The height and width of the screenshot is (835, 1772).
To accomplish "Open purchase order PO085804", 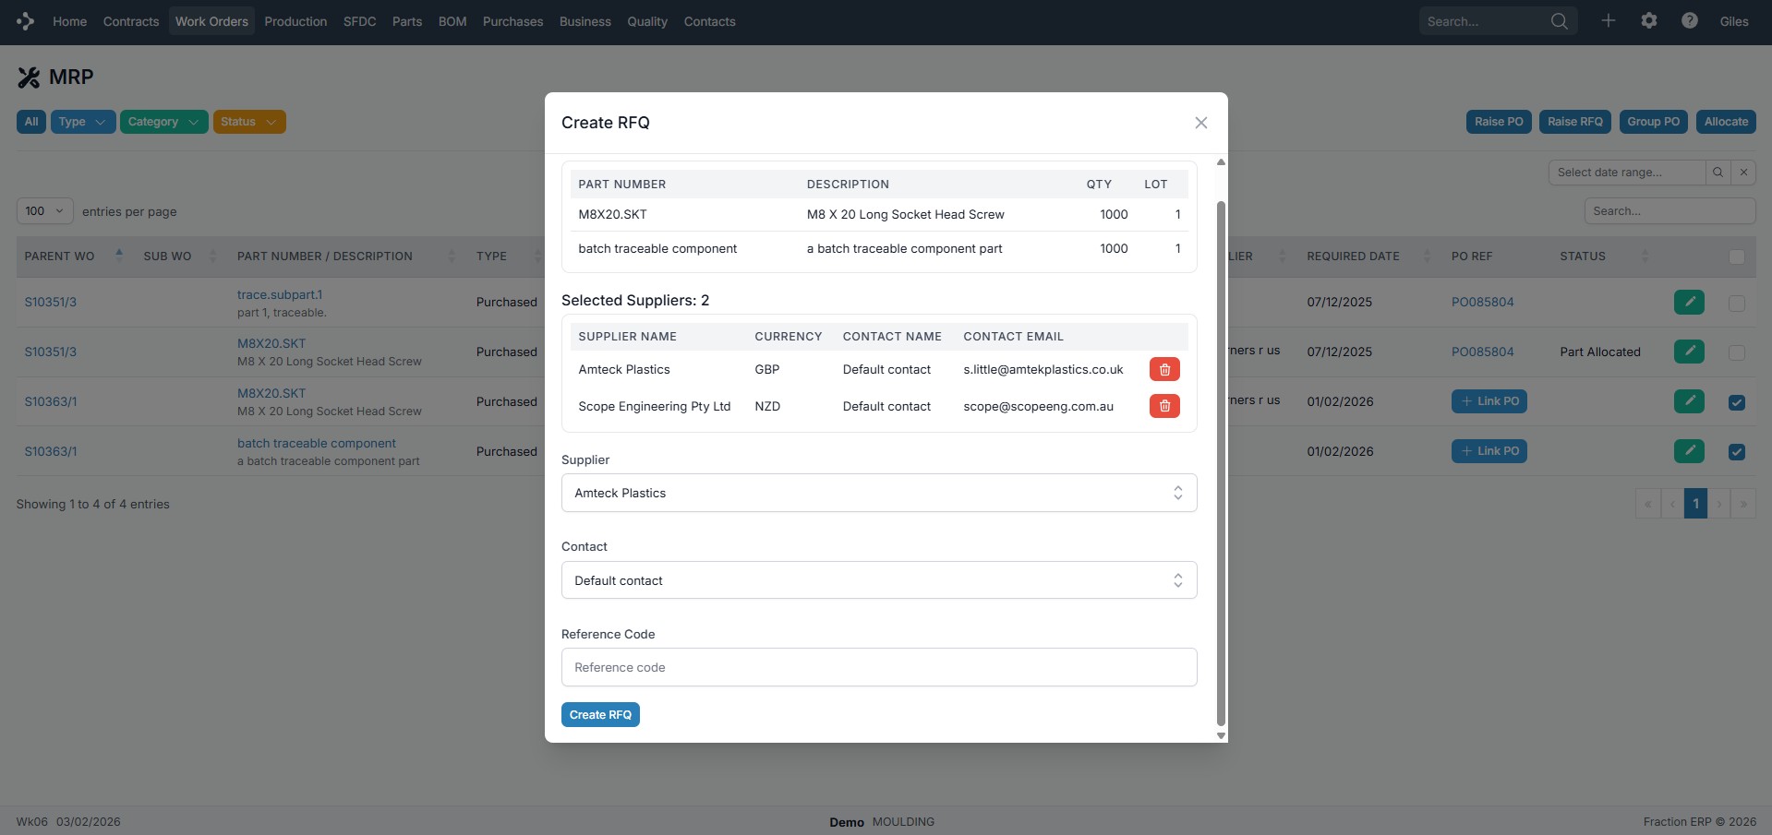I will click(x=1482, y=302).
